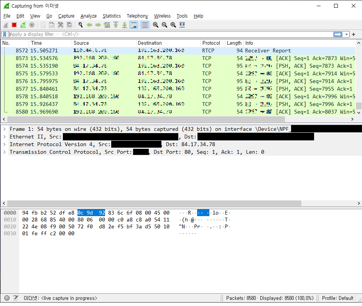Viewport: 362px width, 306px height.
Task: Apply the display filter arrow button
Action: (x=338, y=34)
